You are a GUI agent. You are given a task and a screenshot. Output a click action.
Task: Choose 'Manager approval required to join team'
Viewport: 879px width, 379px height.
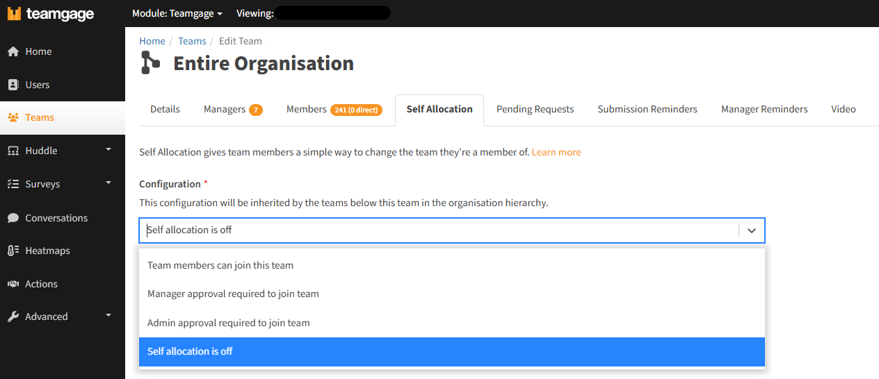(x=233, y=294)
